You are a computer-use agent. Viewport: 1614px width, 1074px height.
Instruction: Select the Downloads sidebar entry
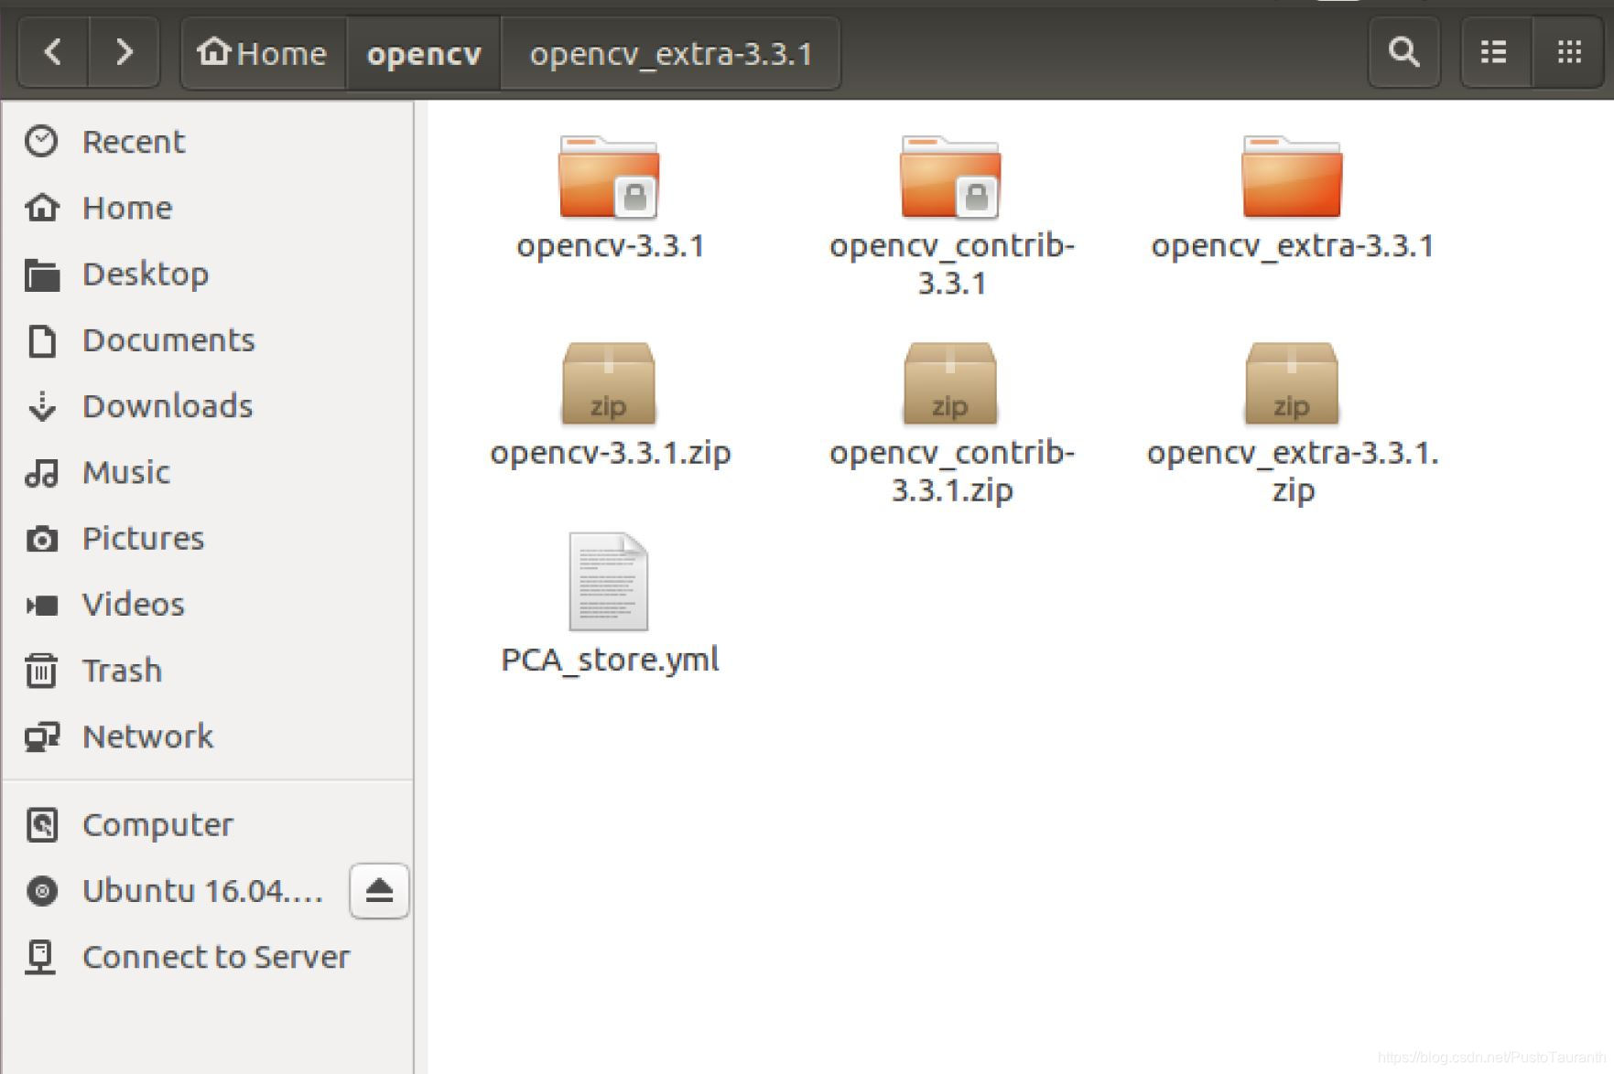[x=167, y=405]
